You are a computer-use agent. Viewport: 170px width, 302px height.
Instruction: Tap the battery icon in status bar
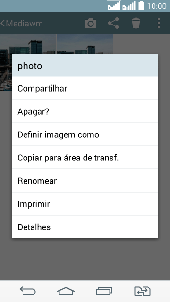click(141, 6)
